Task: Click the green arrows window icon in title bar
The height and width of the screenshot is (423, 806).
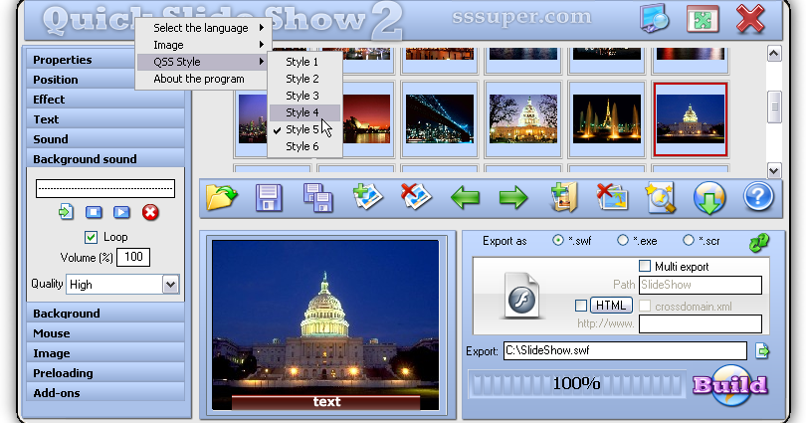Action: tap(703, 20)
